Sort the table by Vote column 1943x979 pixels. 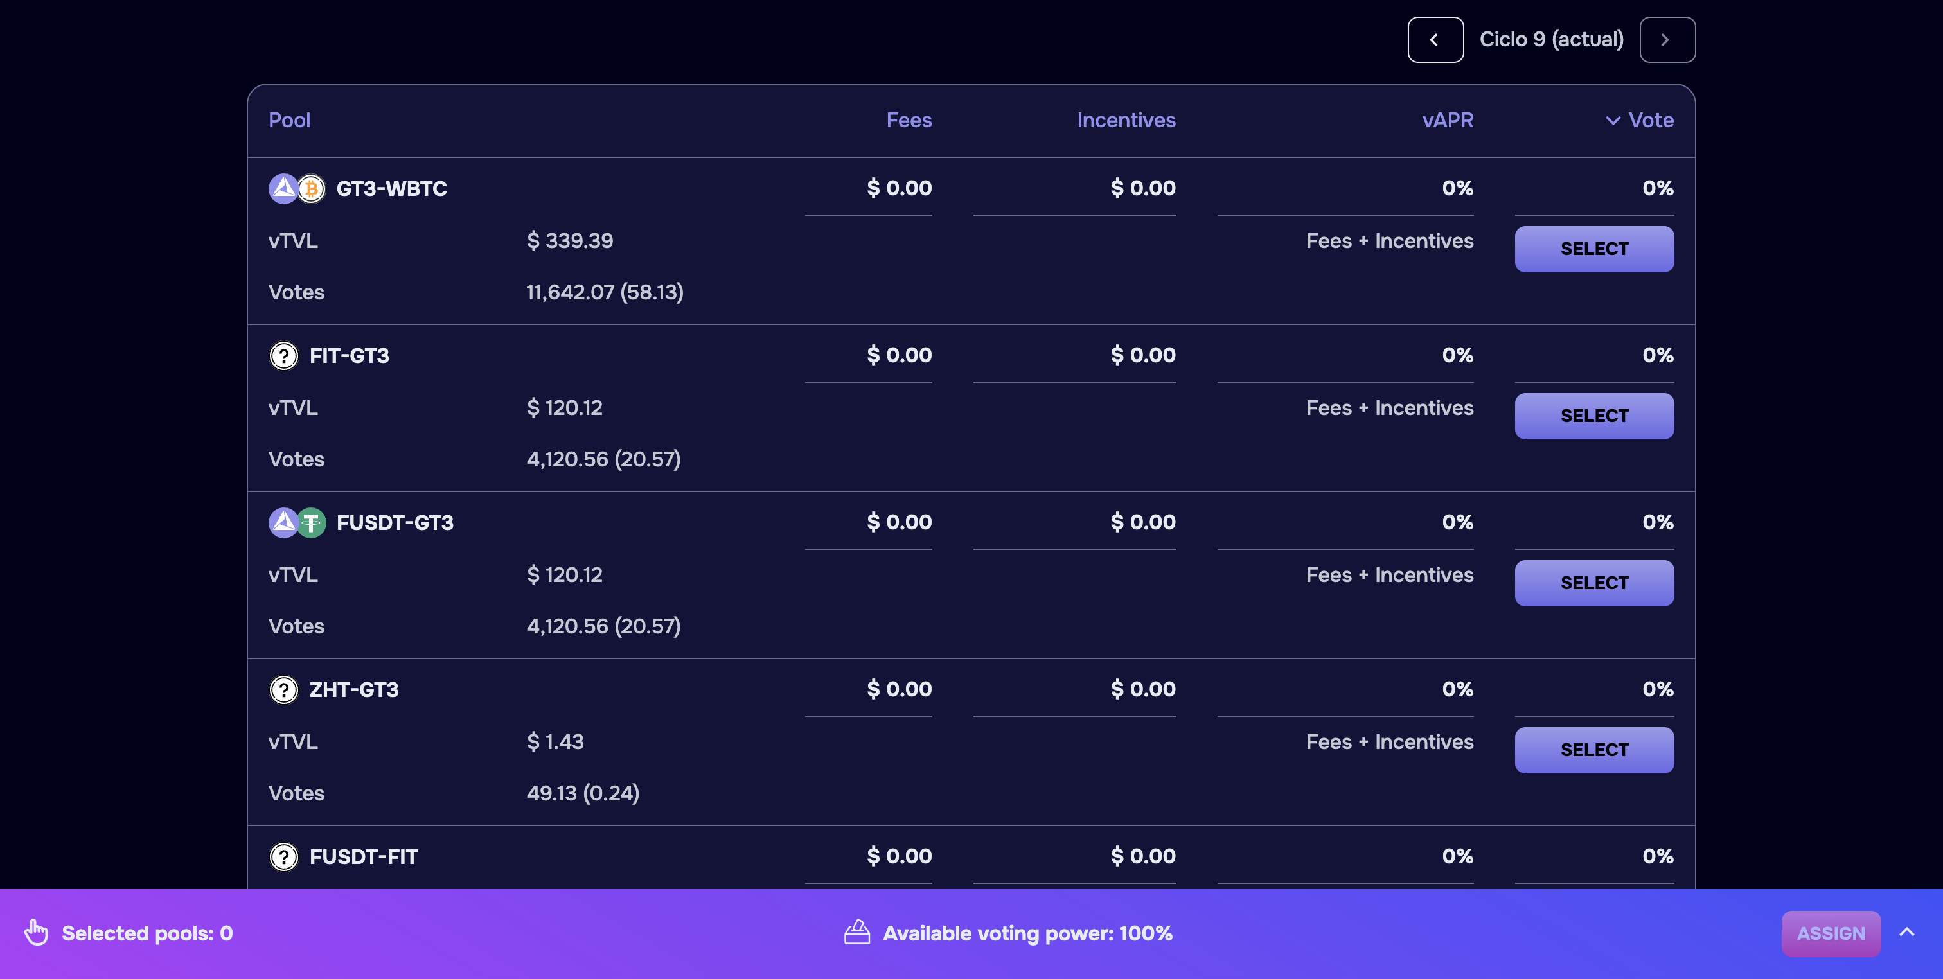click(1639, 121)
